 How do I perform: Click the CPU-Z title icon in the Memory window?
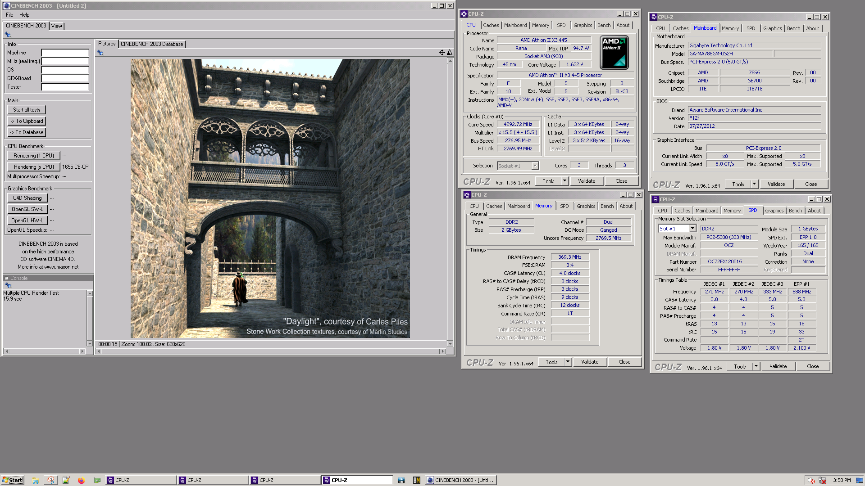467,195
